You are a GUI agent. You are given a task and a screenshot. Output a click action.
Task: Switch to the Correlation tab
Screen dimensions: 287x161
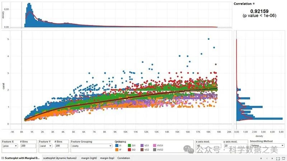pos(124,158)
